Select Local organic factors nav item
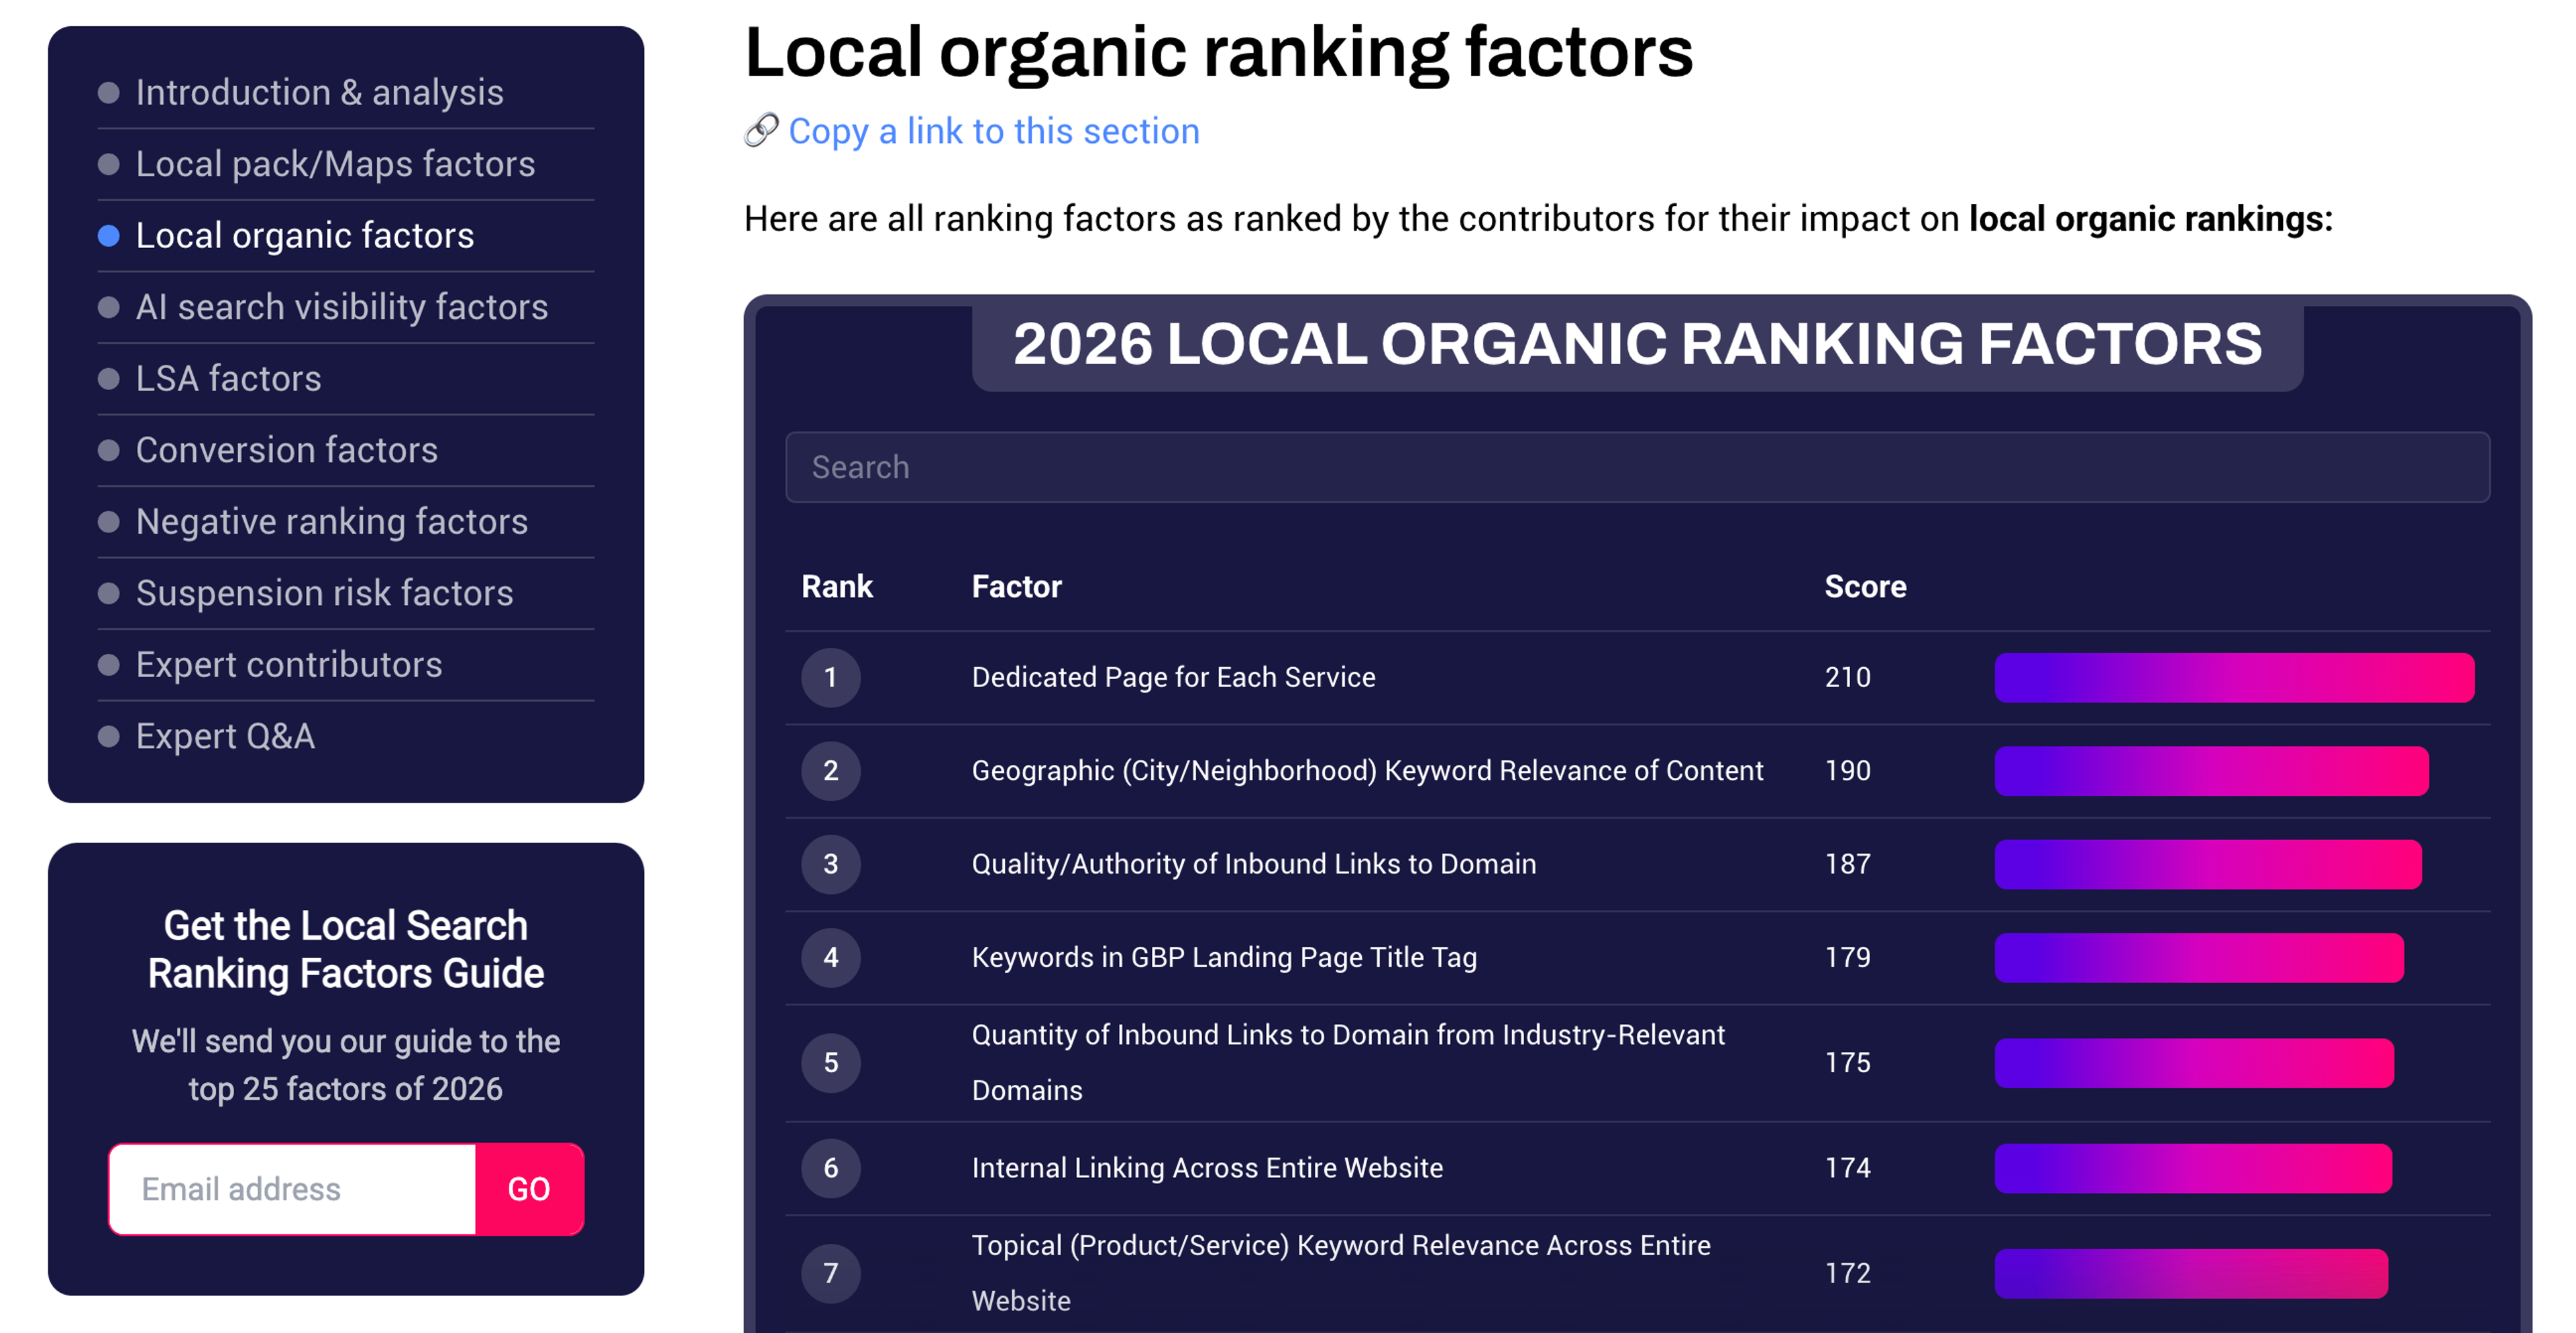The width and height of the screenshot is (2576, 1333). pos(305,236)
